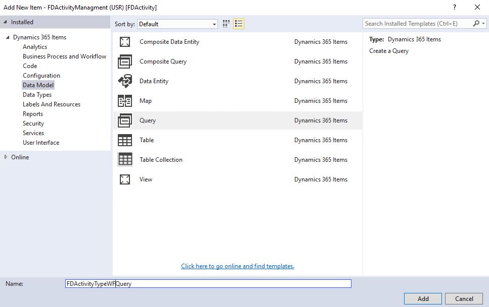Click the Query template icon
This screenshot has width=489, height=307.
point(125,120)
